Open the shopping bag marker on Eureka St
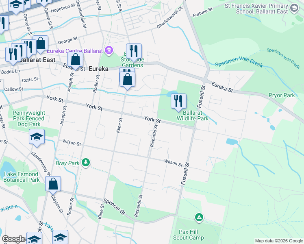The image size is (304, 244). (76, 60)
